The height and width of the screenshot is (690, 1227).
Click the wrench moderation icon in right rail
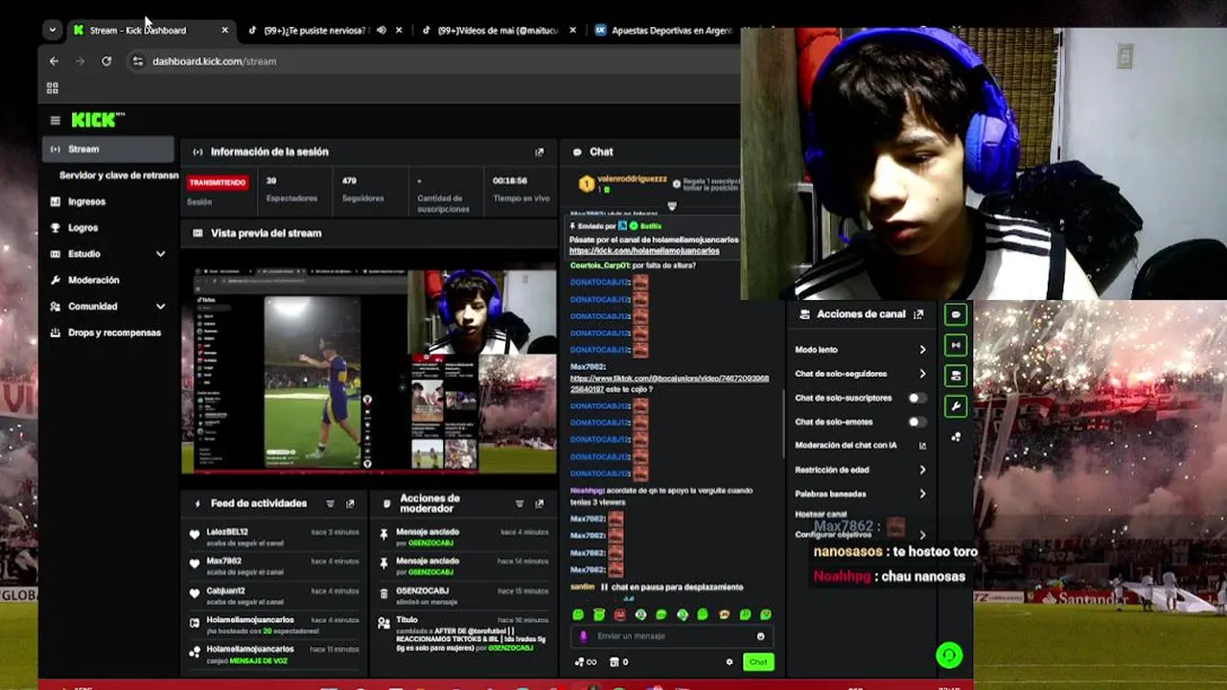pos(955,406)
